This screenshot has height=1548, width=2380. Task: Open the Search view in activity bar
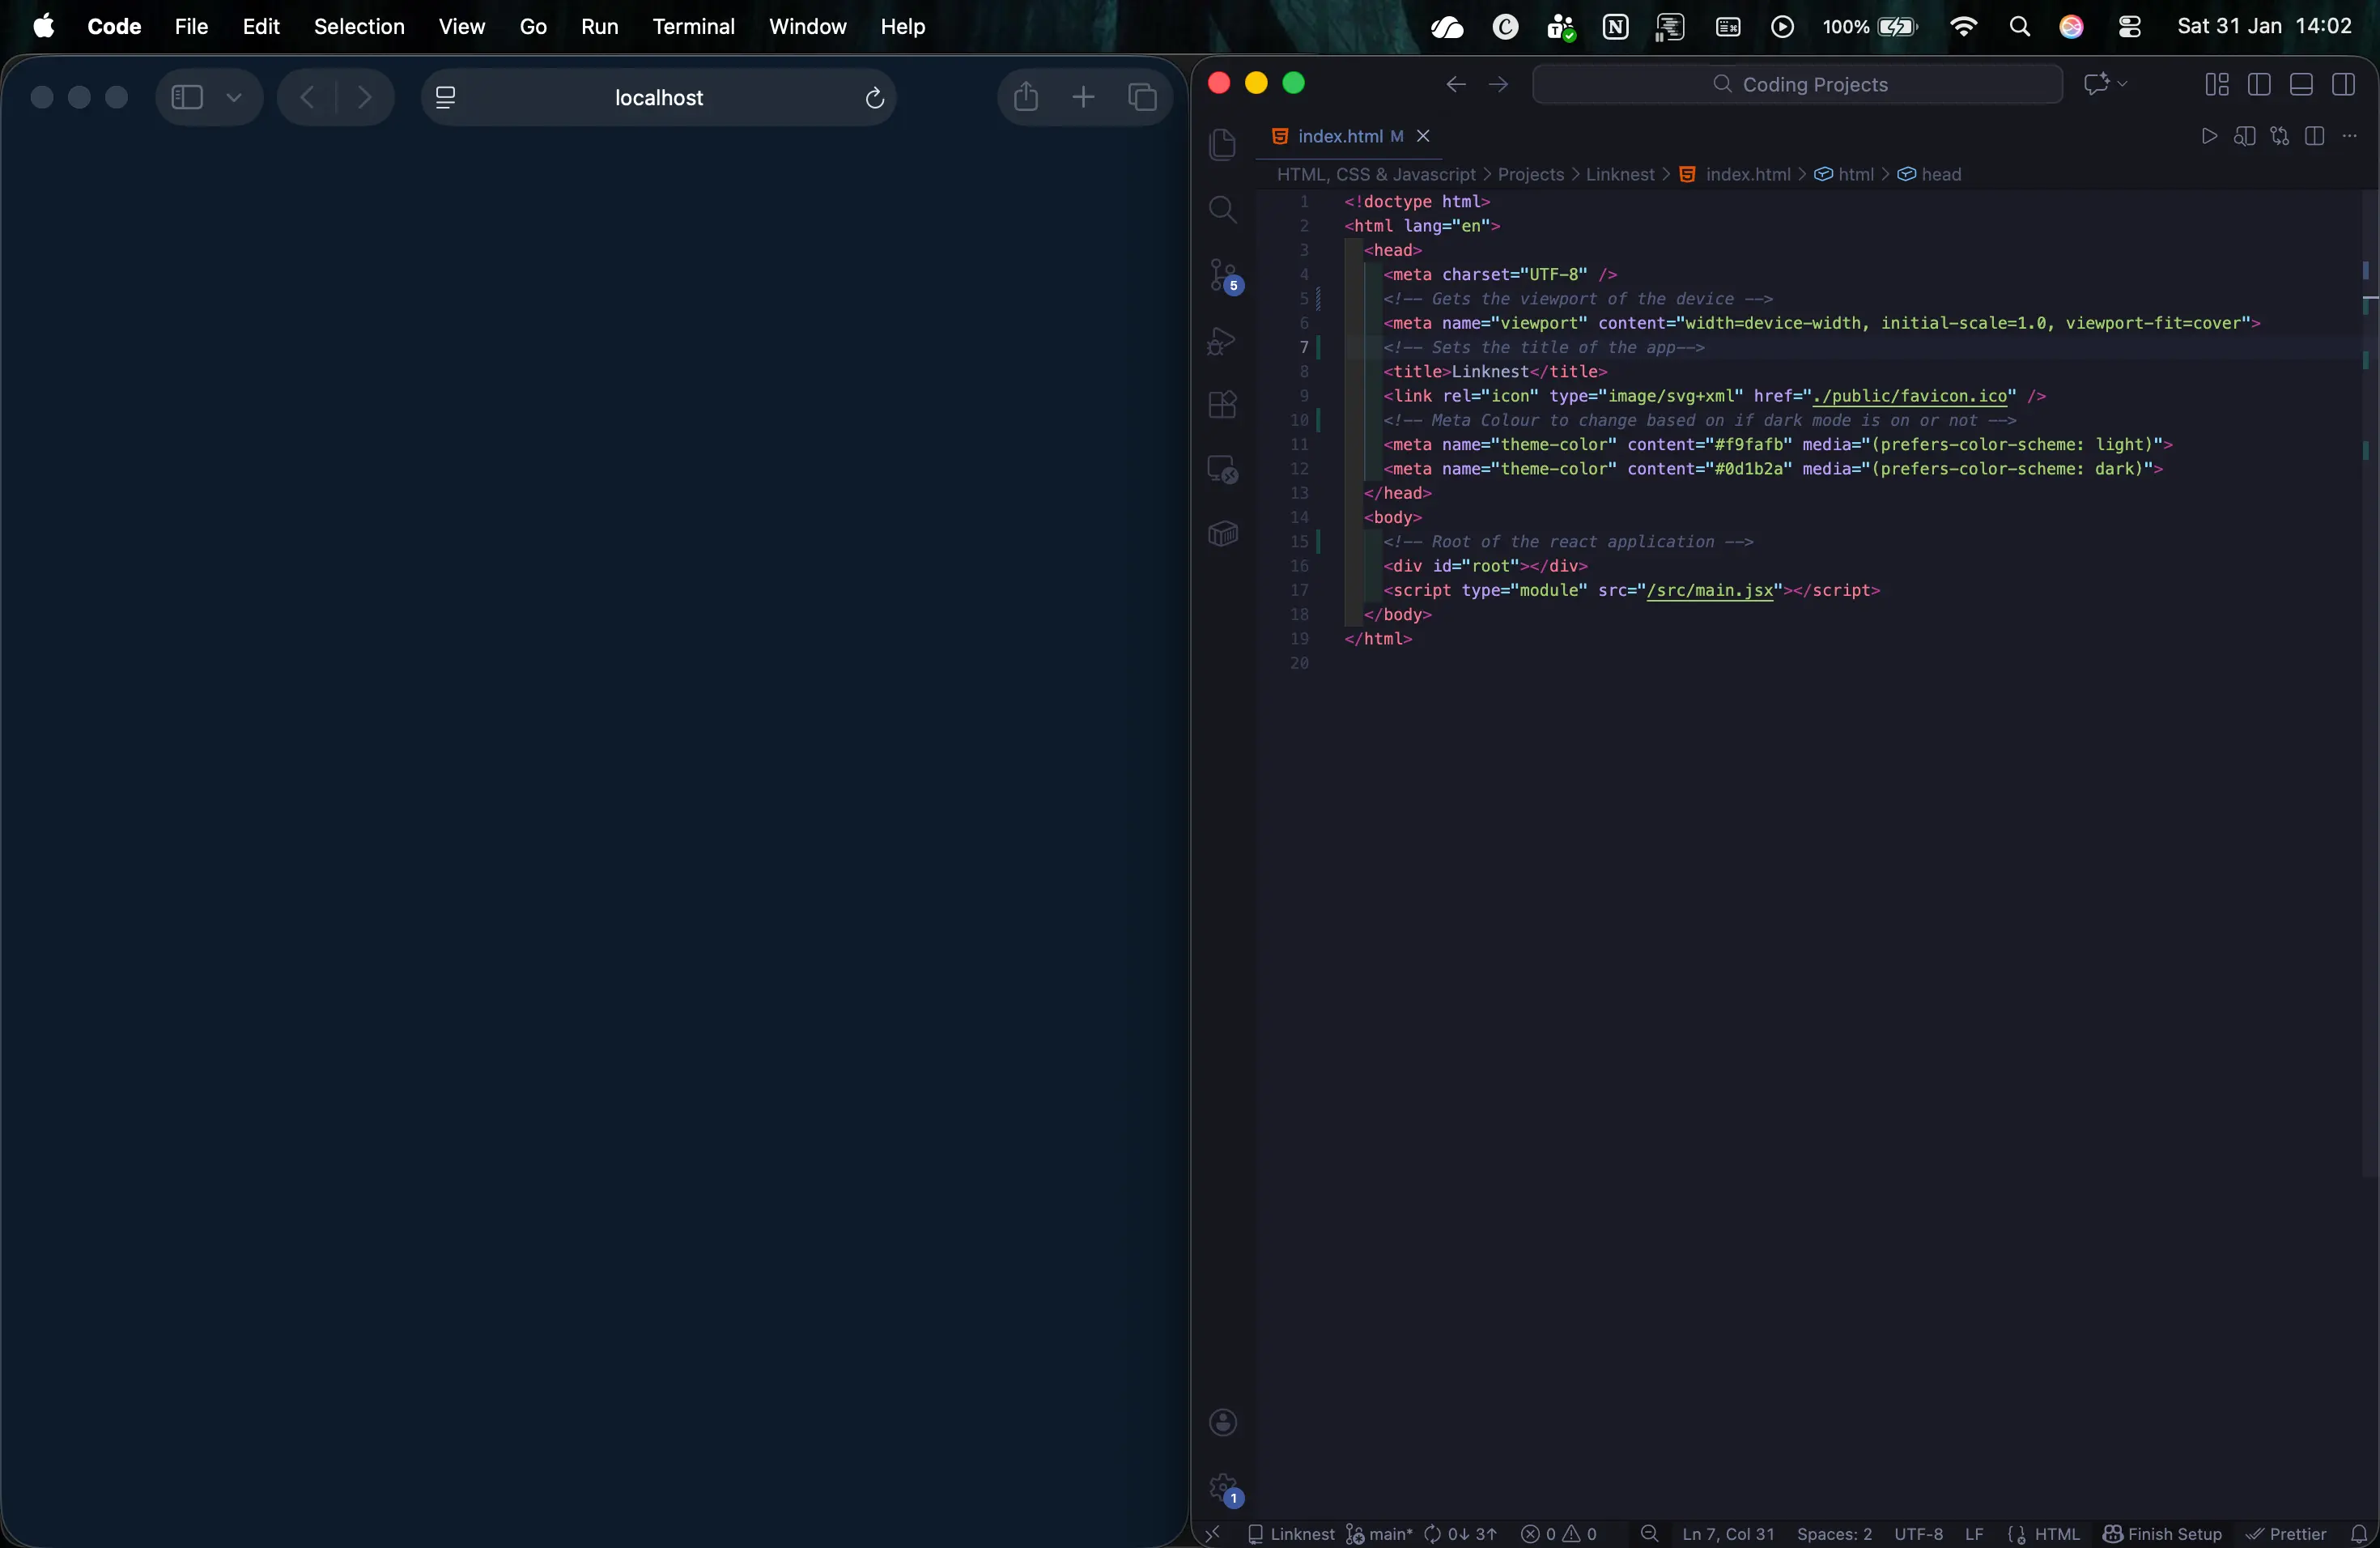pos(1222,210)
